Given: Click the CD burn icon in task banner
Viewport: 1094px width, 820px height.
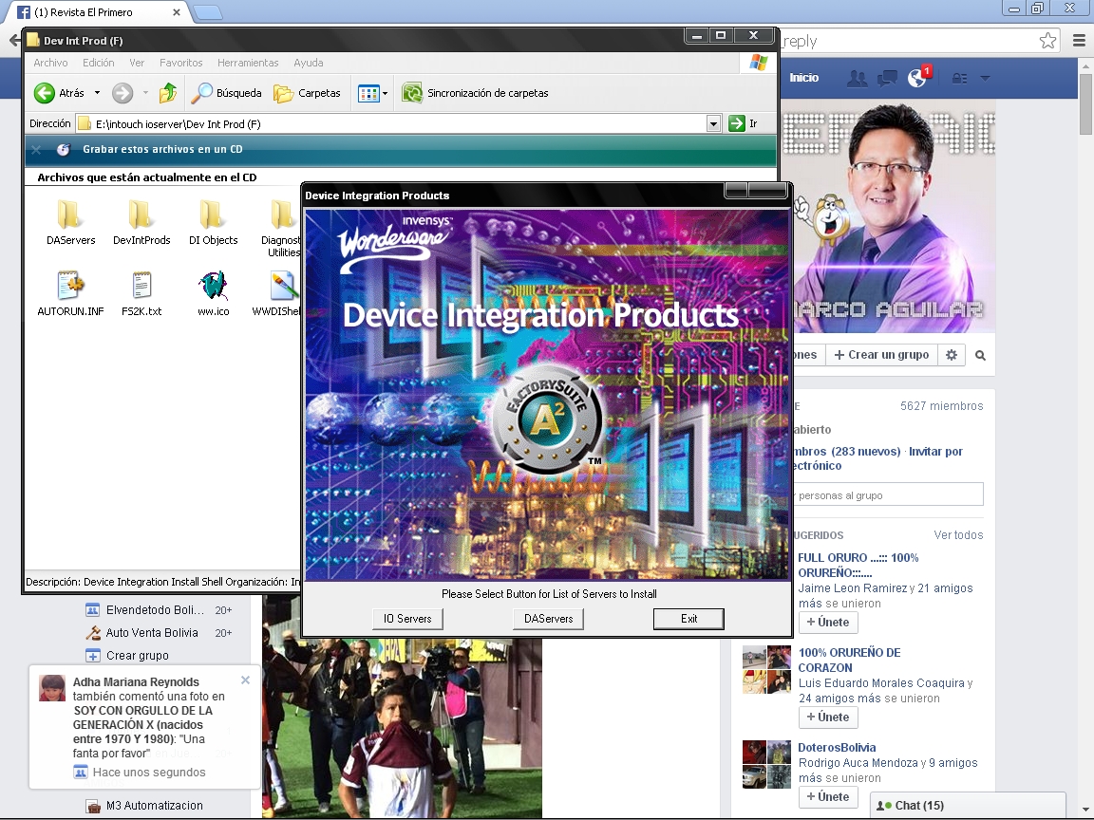Looking at the screenshot, I should point(64,149).
